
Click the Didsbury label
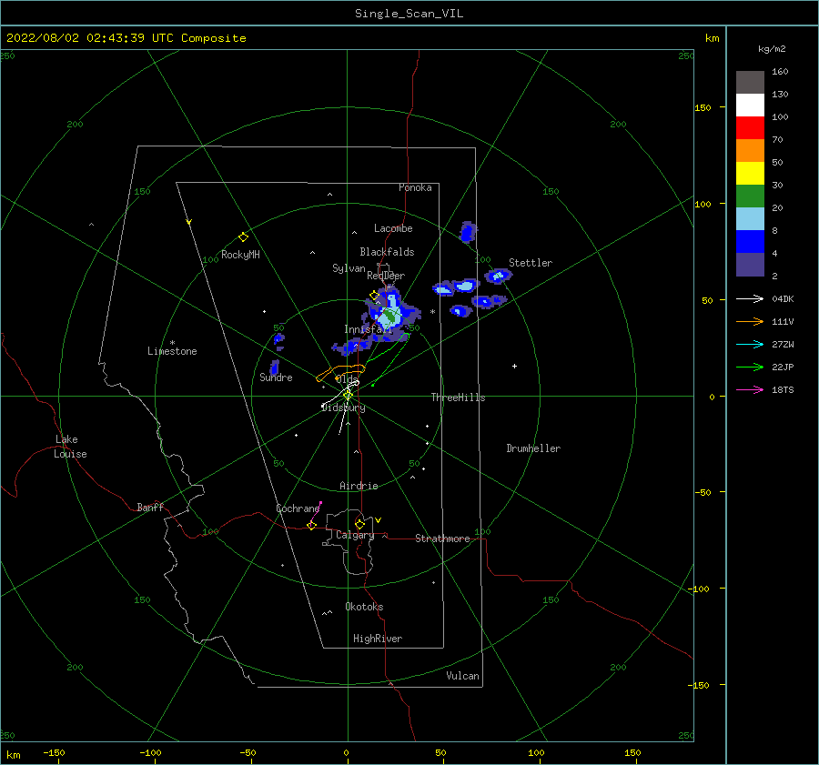pos(343,408)
